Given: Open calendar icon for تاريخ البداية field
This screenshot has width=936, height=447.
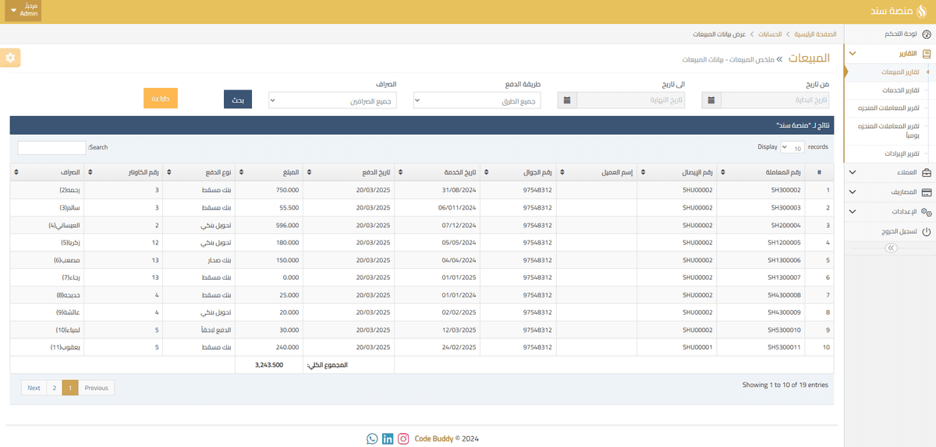Looking at the screenshot, I should pos(711,100).
